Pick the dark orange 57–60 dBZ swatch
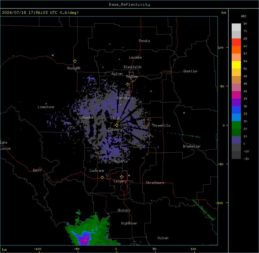This screenshot has height=253, width=259. click(236, 50)
